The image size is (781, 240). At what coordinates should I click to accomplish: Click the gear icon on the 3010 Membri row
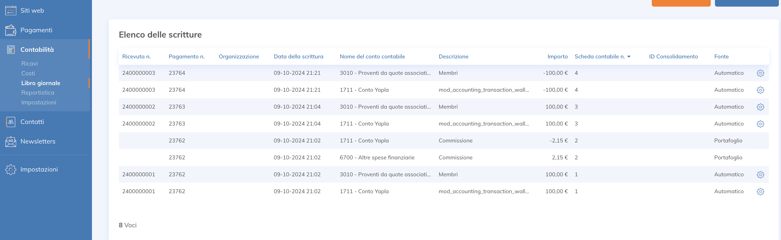pyautogui.click(x=761, y=174)
